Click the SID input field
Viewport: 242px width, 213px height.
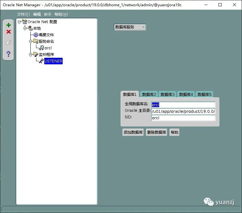click(x=183, y=118)
